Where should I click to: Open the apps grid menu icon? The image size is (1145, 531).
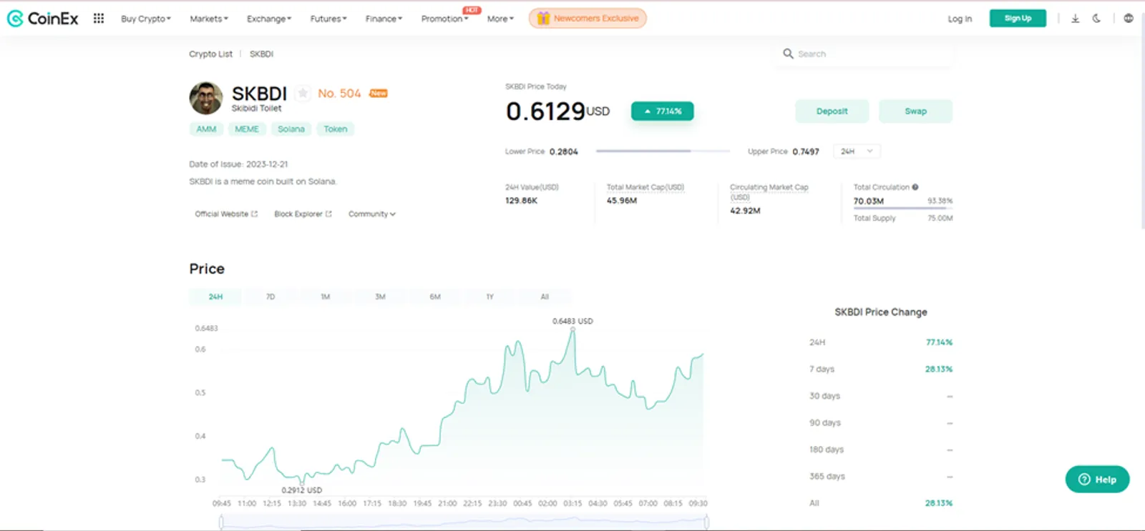pyautogui.click(x=99, y=19)
